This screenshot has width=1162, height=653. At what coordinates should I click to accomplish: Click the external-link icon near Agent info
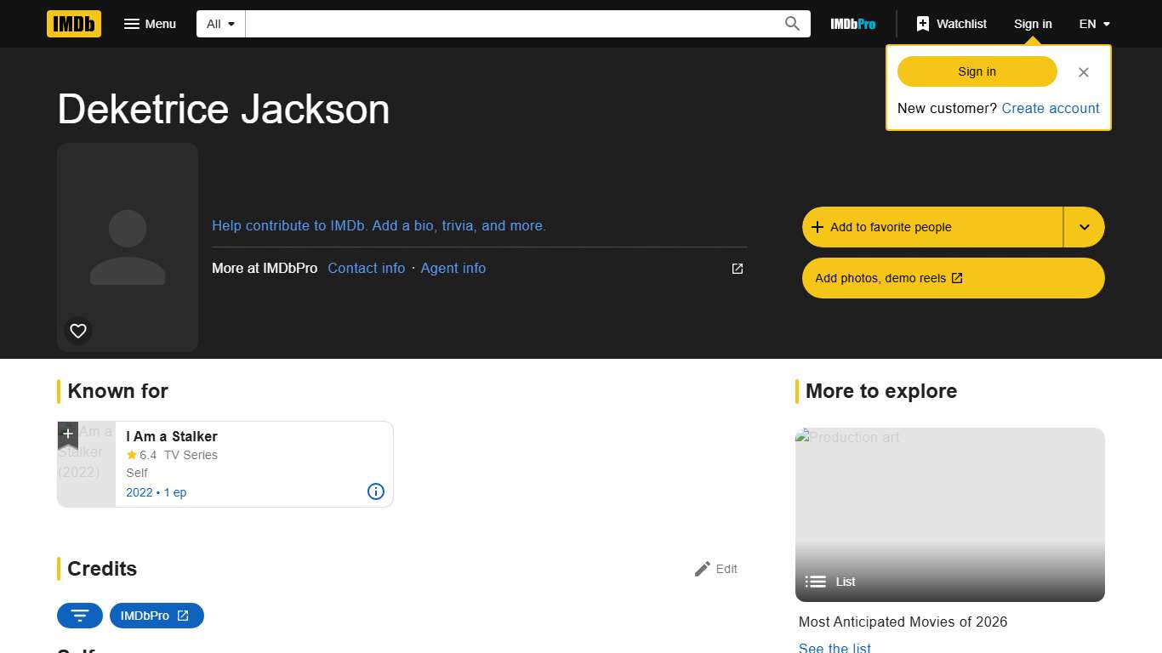point(736,268)
